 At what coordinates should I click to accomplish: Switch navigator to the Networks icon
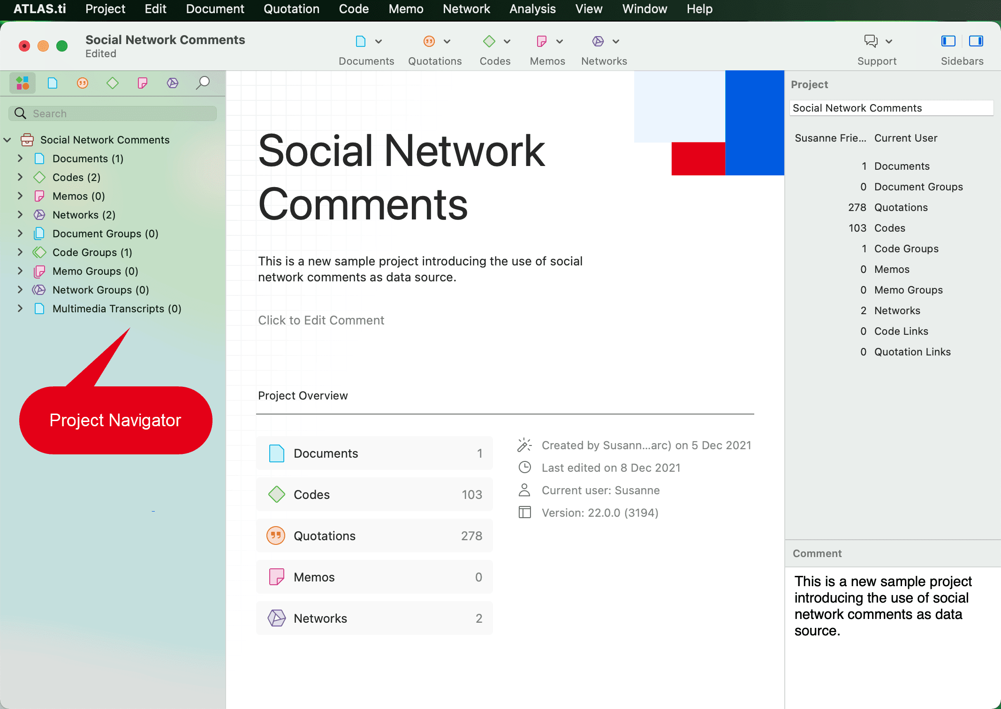(173, 83)
